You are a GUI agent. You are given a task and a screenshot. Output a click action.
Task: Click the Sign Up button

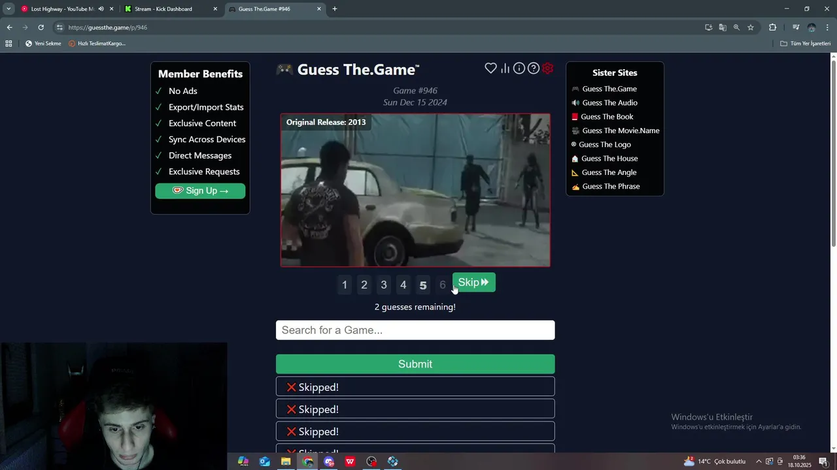(200, 191)
